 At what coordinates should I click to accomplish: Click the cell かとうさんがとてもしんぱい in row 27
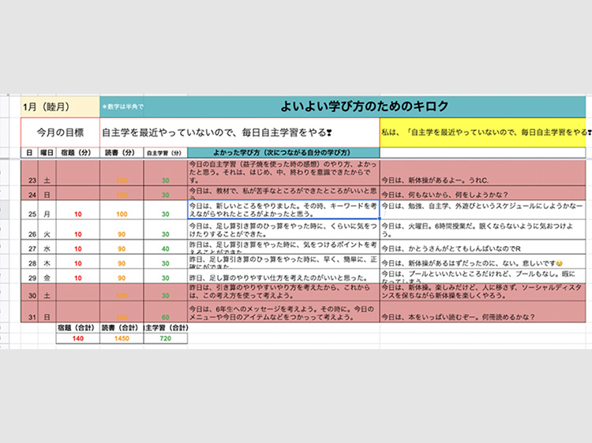pyautogui.click(x=483, y=247)
